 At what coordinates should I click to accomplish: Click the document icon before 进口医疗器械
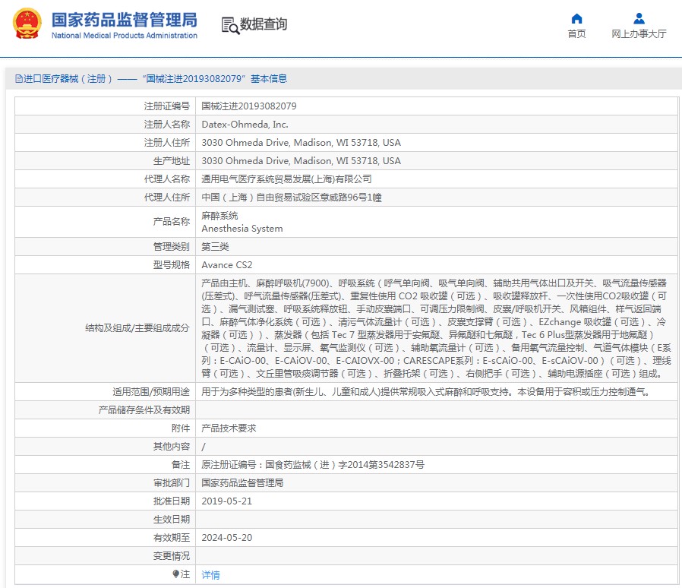[19, 79]
